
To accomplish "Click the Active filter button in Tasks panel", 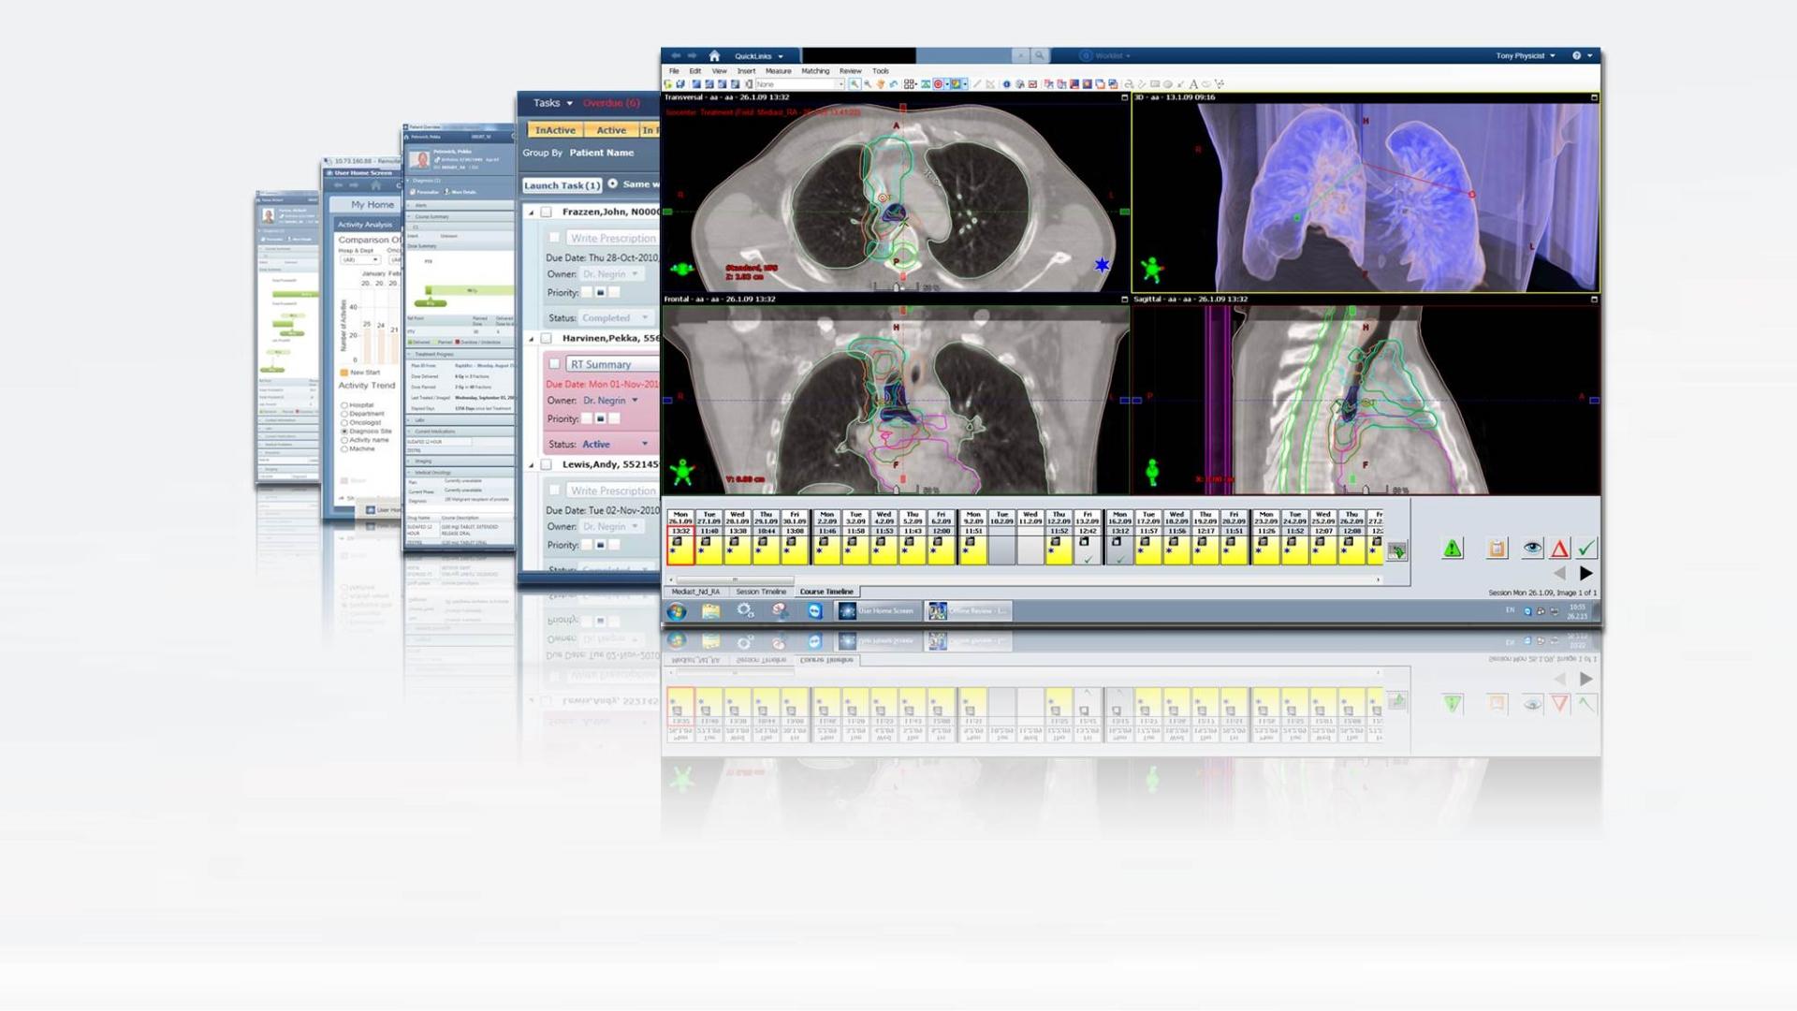I will point(610,129).
